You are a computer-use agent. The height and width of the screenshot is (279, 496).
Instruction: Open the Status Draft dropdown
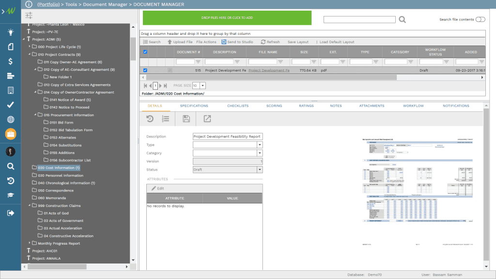click(x=260, y=170)
